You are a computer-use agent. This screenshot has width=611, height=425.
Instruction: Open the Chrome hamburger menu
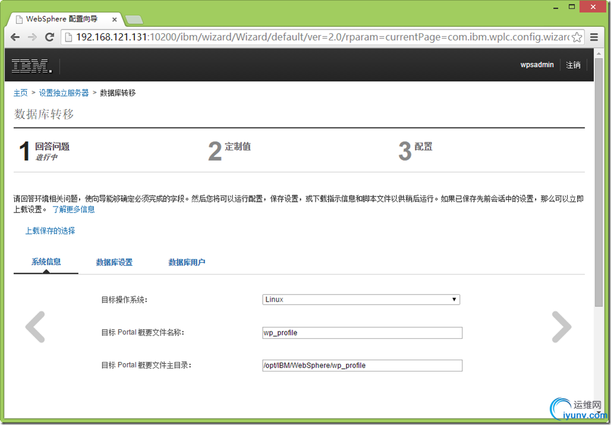[594, 37]
